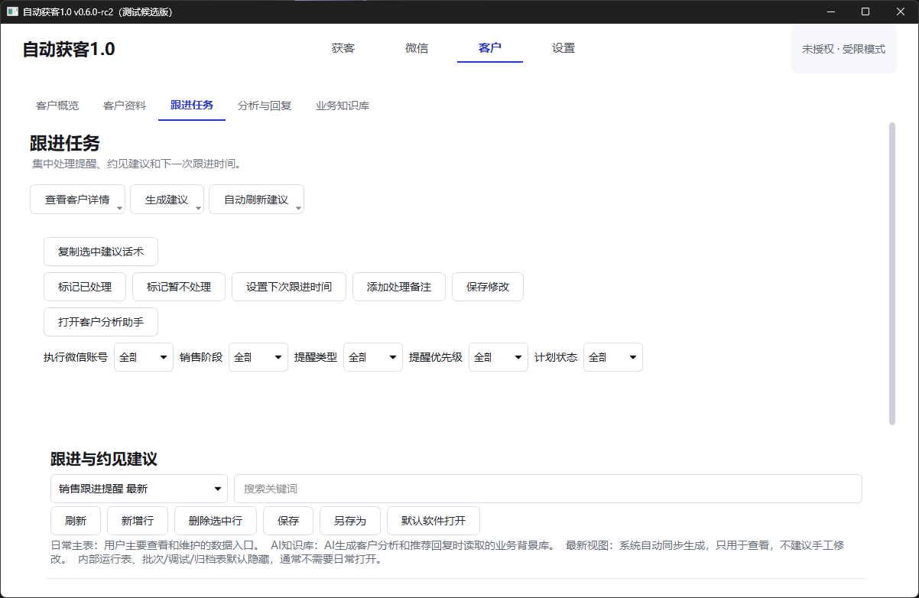Open the 查看客户详情 dropdown button
This screenshot has height=598, width=919.
pos(77,200)
